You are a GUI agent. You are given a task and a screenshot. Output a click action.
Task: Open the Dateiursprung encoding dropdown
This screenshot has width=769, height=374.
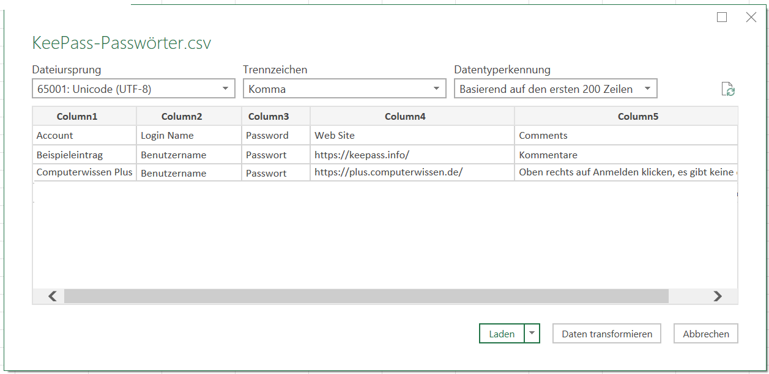click(x=133, y=89)
